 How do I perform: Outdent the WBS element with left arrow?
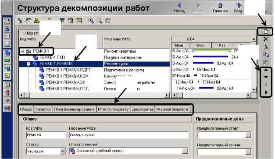pos(266,85)
